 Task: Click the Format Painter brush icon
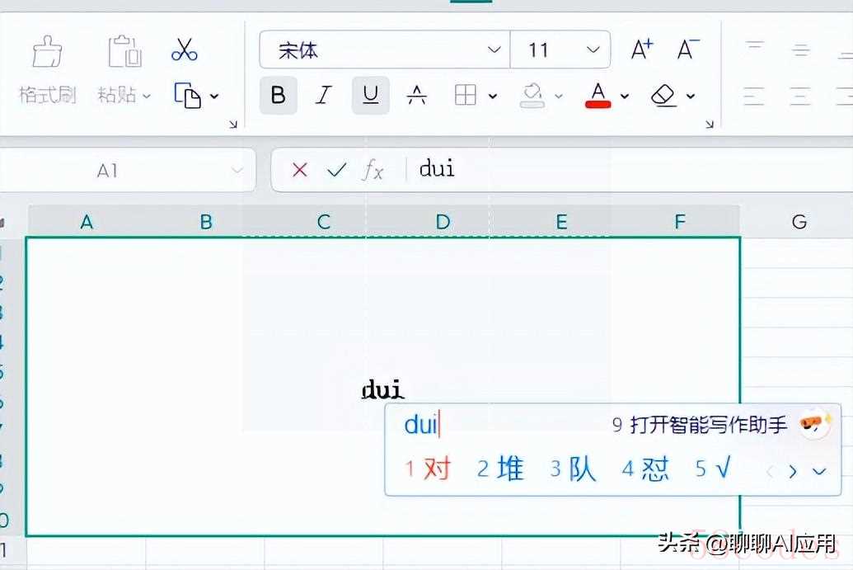point(47,52)
